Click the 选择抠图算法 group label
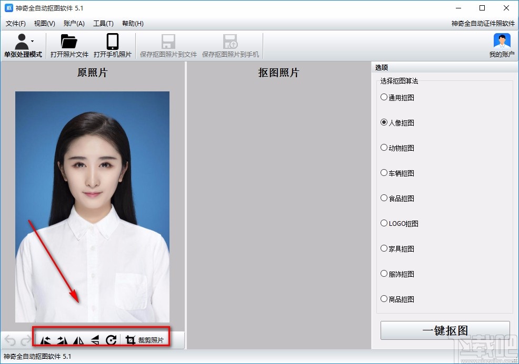 click(x=399, y=81)
